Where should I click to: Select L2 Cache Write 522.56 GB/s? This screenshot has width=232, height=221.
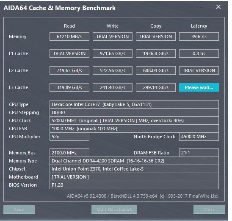113,70
